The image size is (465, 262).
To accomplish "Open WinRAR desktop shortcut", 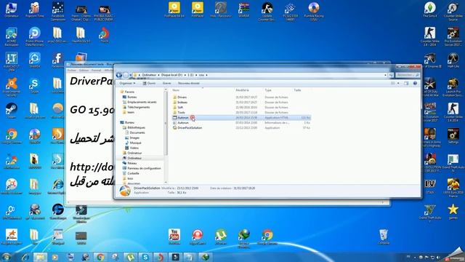I will pyautogui.click(x=244, y=9).
